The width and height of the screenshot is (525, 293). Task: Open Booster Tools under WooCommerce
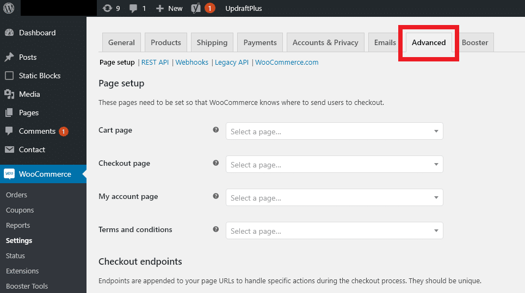27,286
